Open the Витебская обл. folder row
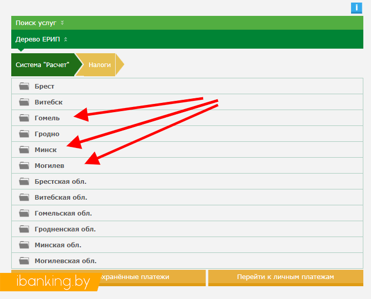Viewport: 371px width, 299px height. tap(61, 198)
